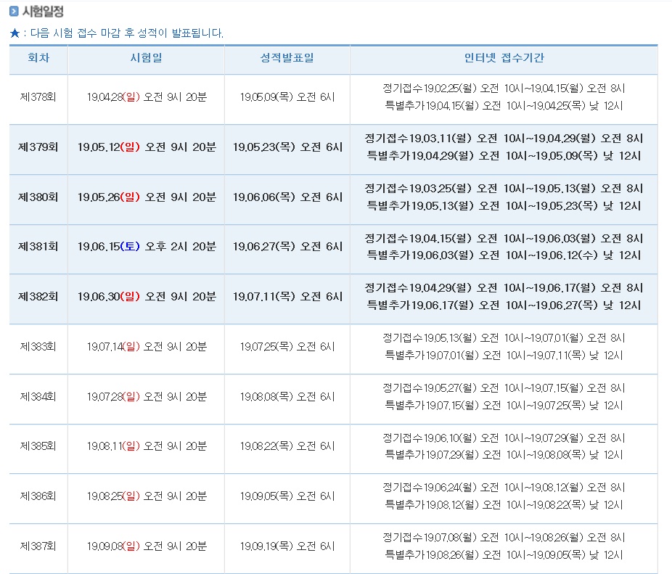The image size is (672, 574).
Task: Click score release date 19.06.06(목) 오전 6시
Action: [x=287, y=197]
